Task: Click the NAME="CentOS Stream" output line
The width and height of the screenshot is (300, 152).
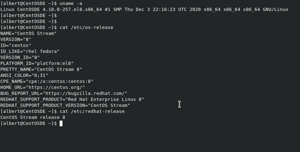Action: [28, 33]
